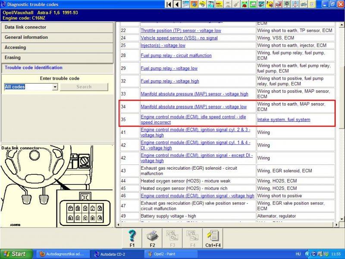Open the yellow icon with red car bar
The height and width of the screenshot is (259, 345).
219,4
